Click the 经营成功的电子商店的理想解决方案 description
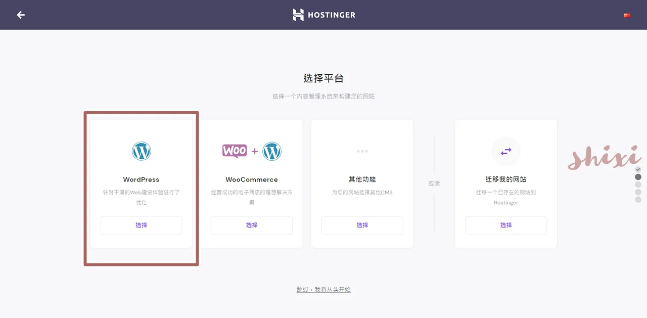The image size is (647, 318). [252, 198]
